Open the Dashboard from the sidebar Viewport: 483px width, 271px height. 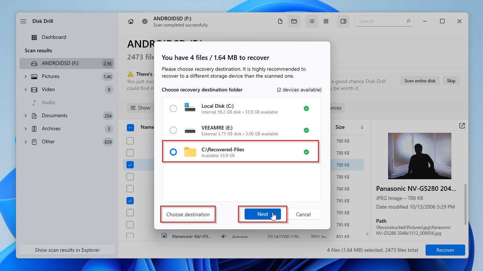[55, 37]
